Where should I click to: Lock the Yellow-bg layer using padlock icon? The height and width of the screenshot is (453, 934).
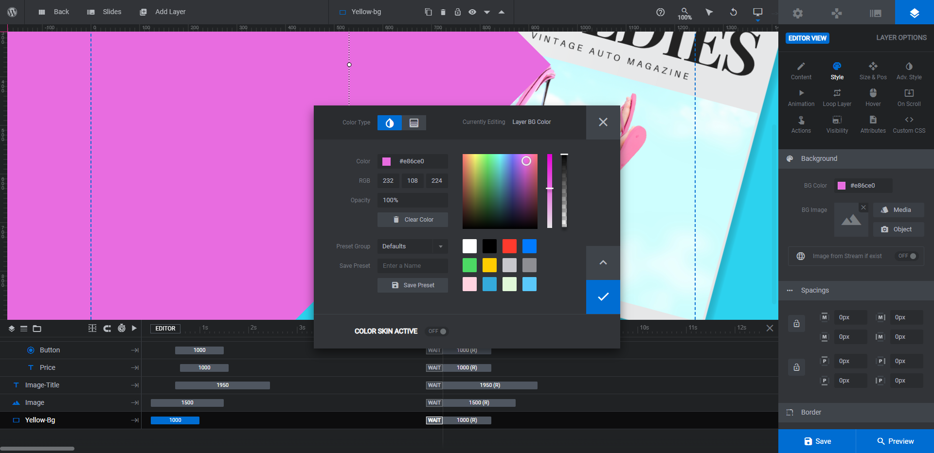[457, 12]
